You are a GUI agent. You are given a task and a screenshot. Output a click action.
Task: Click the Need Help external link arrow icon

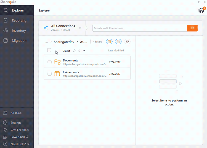click(28, 144)
